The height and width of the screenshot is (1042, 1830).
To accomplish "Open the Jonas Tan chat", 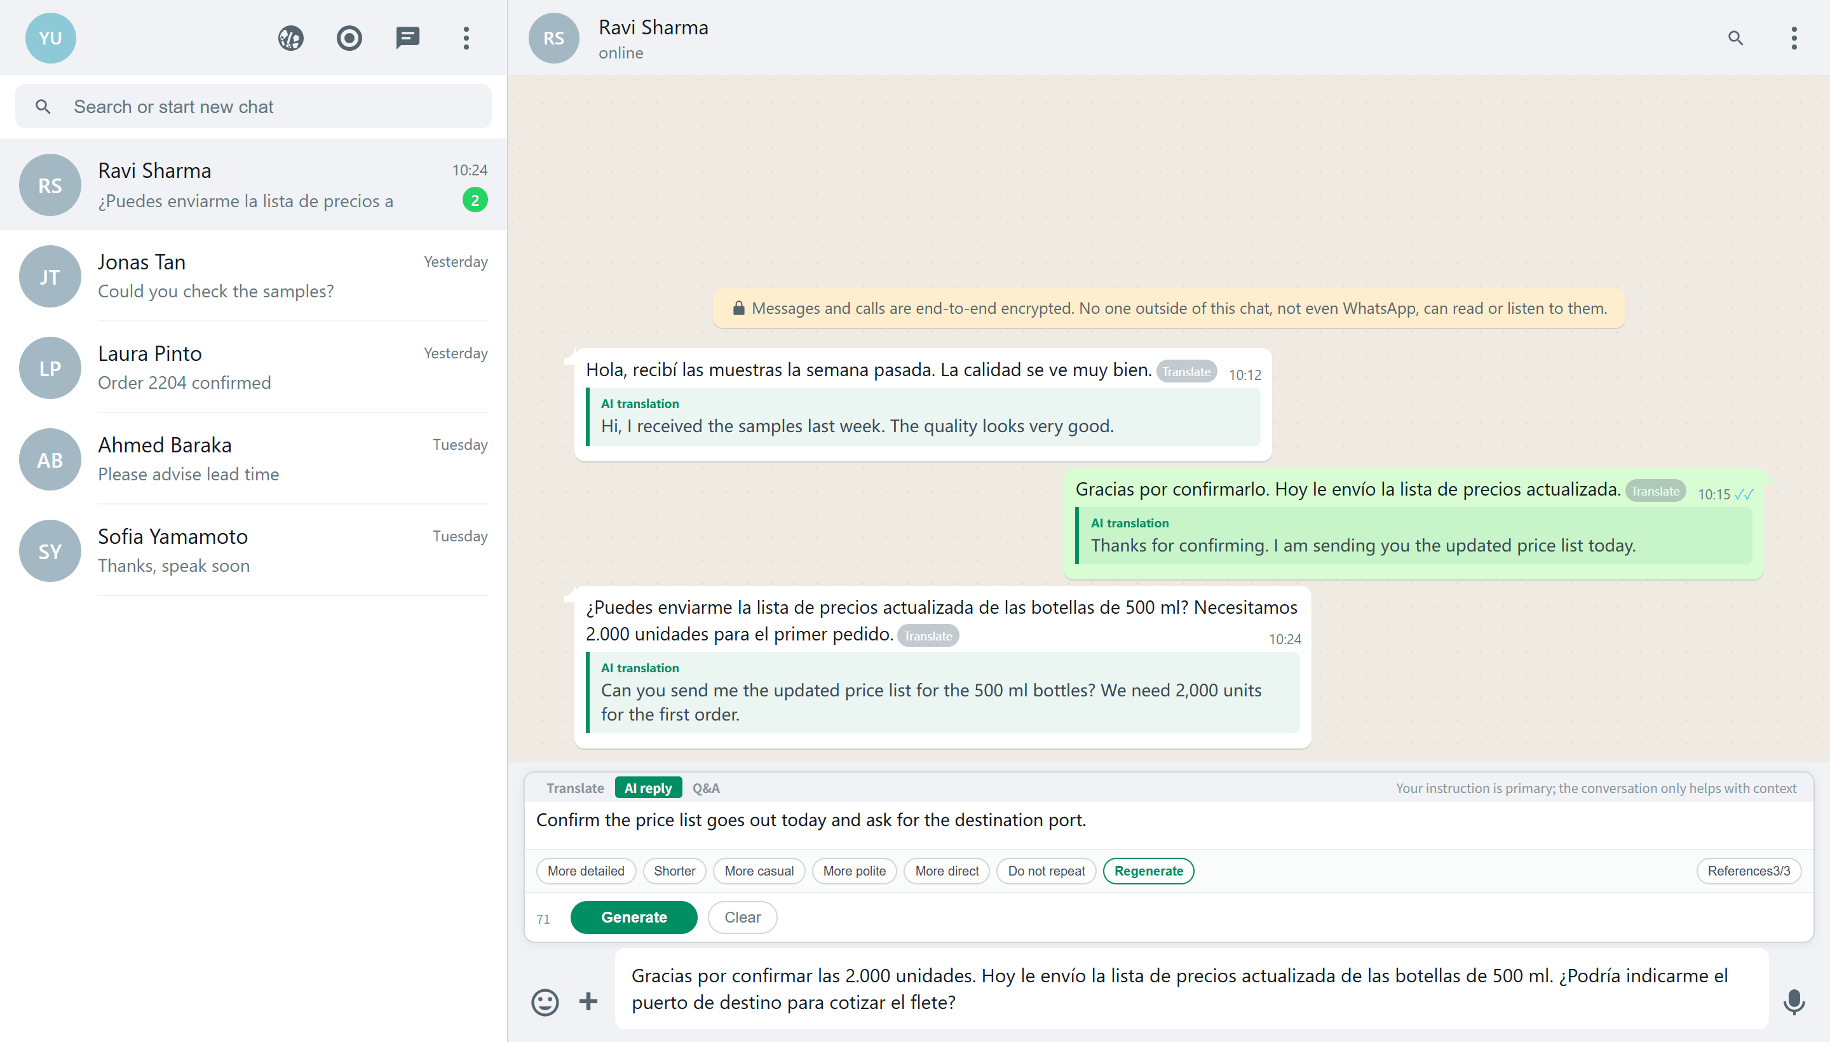I will (x=254, y=276).
